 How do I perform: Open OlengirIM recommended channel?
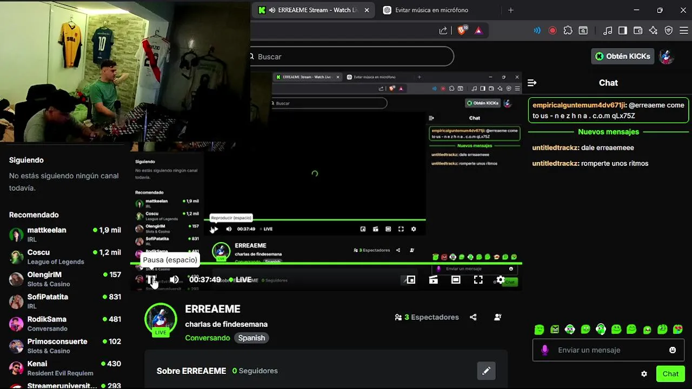65,279
